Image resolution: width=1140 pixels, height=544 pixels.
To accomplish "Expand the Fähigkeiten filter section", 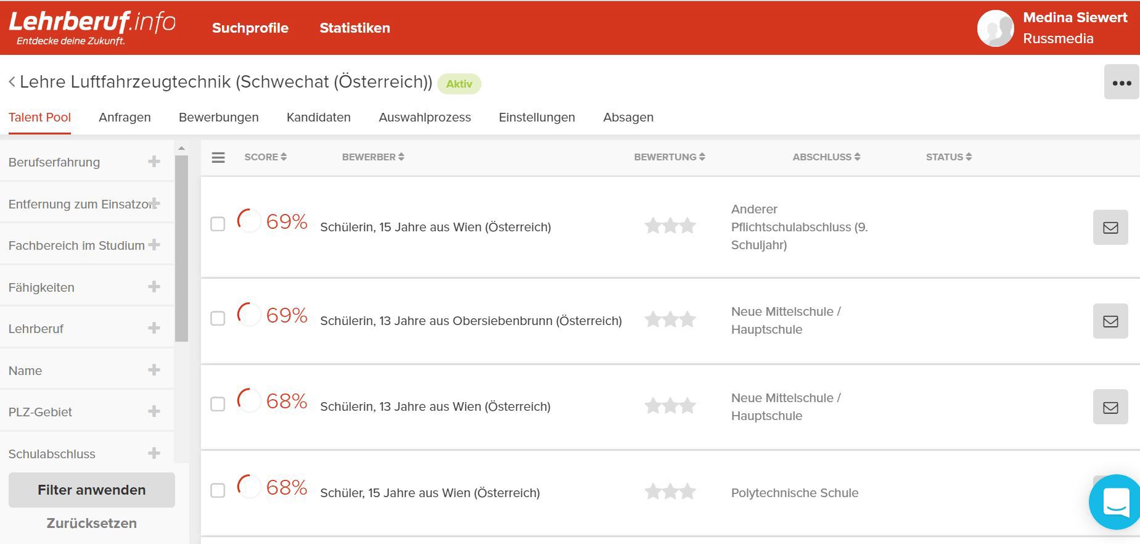I will pos(154,287).
